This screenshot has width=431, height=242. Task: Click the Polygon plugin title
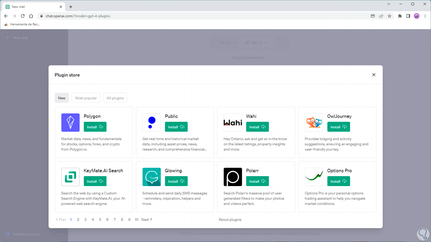click(92, 116)
